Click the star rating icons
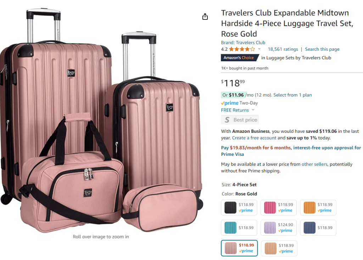 pos(242,49)
